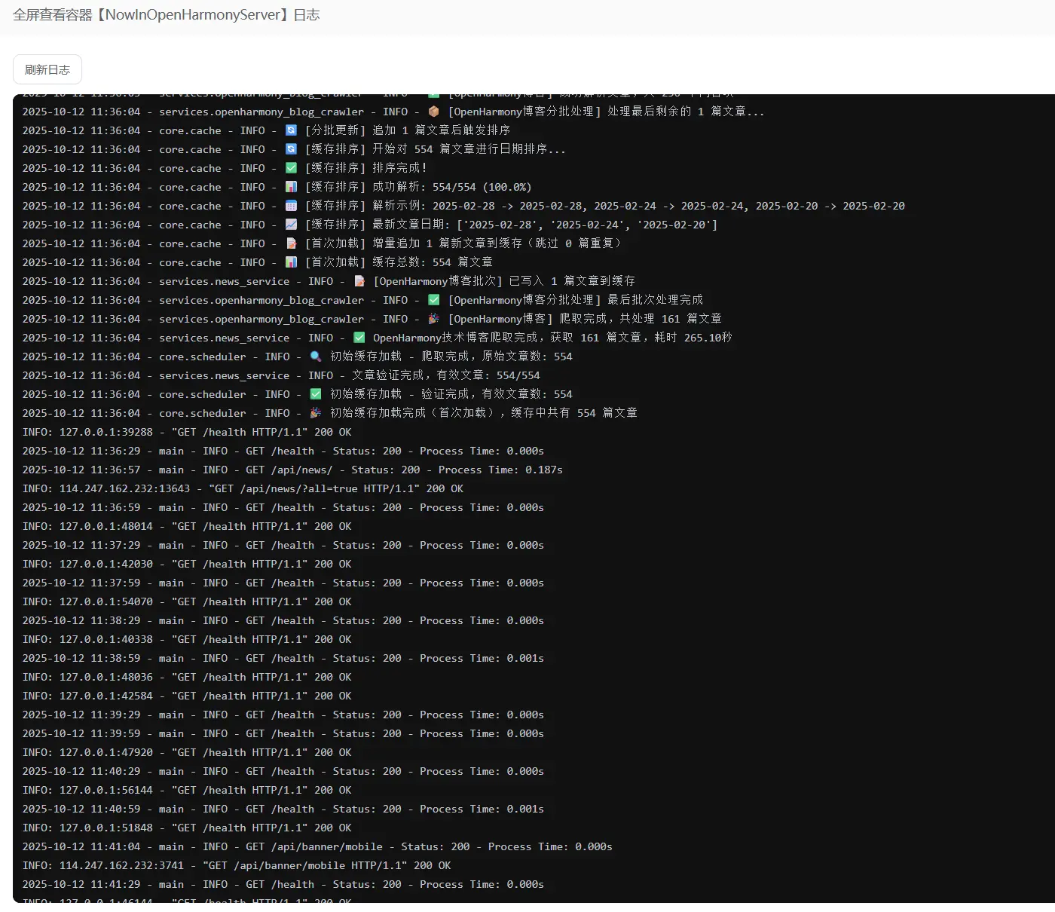Viewport: 1055px width, 912px height.
Task: Click the 127.0.0.1:39288 health request line
Action: click(x=187, y=432)
